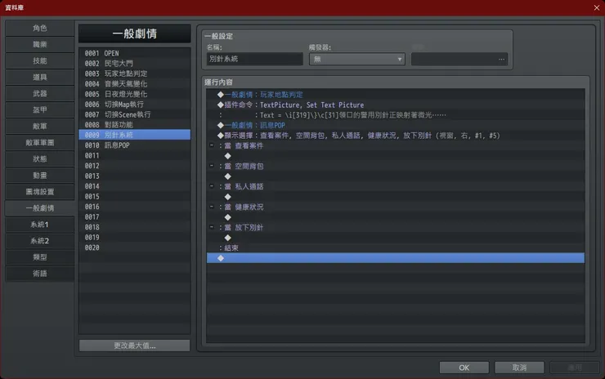The width and height of the screenshot is (605, 379).
Task: Collapse the 當 查看案件 branch
Action: click(x=212, y=145)
